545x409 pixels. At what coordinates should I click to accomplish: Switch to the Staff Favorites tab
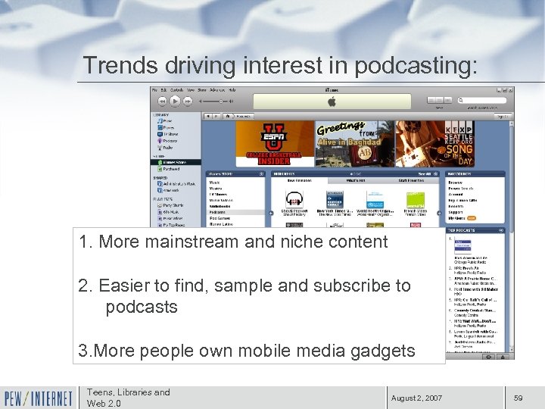point(411,180)
